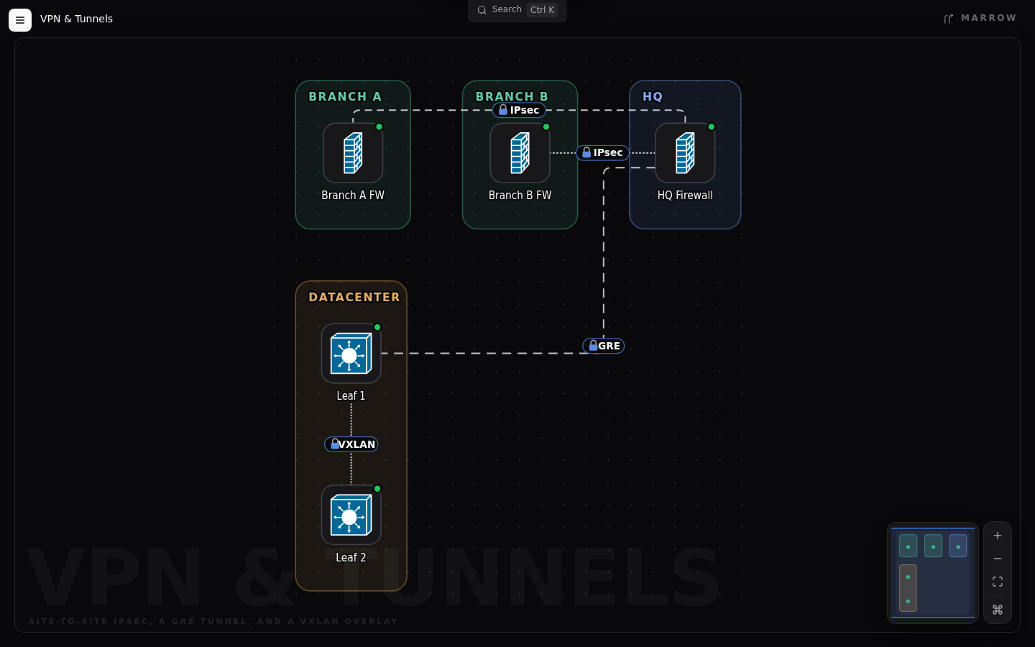Click the BRANCH A group title

click(345, 96)
